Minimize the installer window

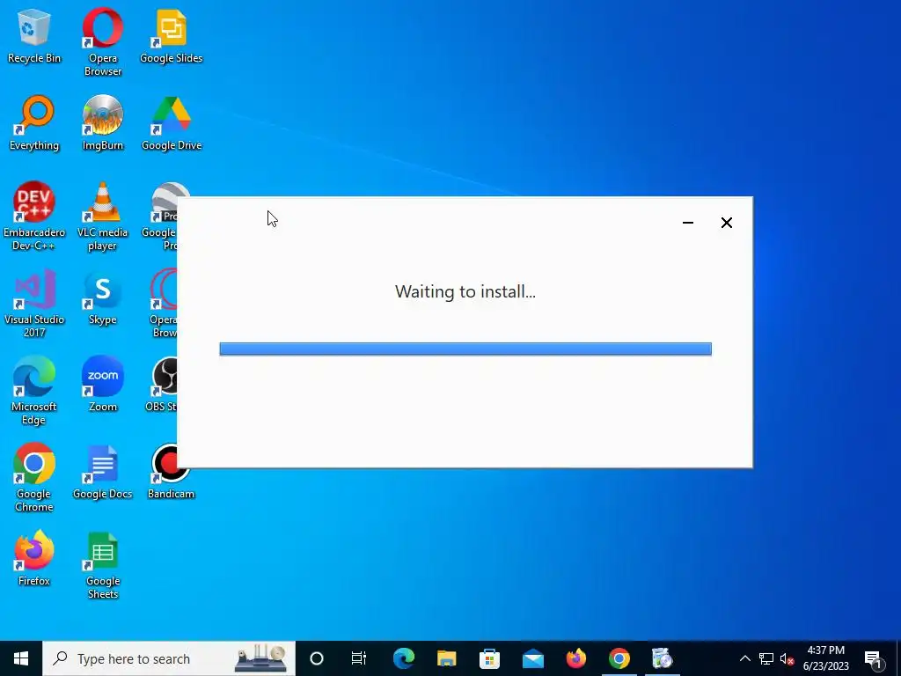(x=688, y=223)
